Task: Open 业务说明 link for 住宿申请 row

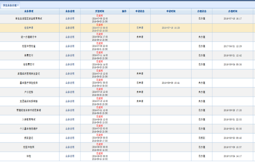Action: point(70,28)
